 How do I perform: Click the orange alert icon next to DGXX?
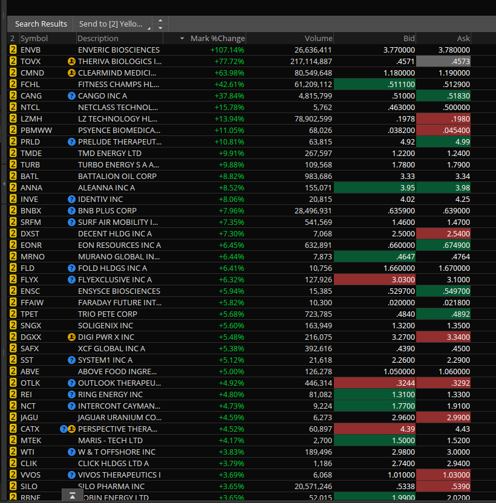tap(71, 337)
